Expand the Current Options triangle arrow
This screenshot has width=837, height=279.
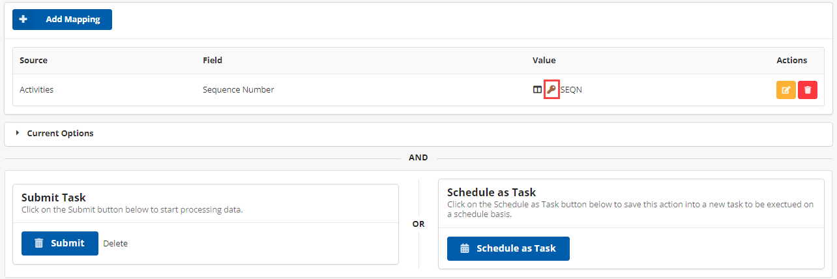point(18,133)
